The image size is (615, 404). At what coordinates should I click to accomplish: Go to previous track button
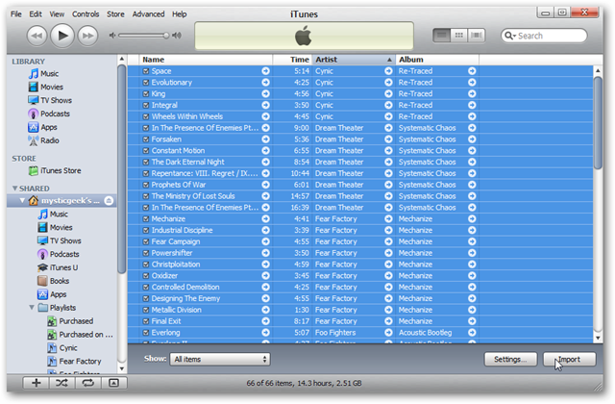[37, 36]
